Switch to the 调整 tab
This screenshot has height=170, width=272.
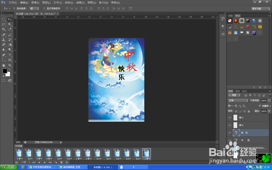click(x=231, y=16)
